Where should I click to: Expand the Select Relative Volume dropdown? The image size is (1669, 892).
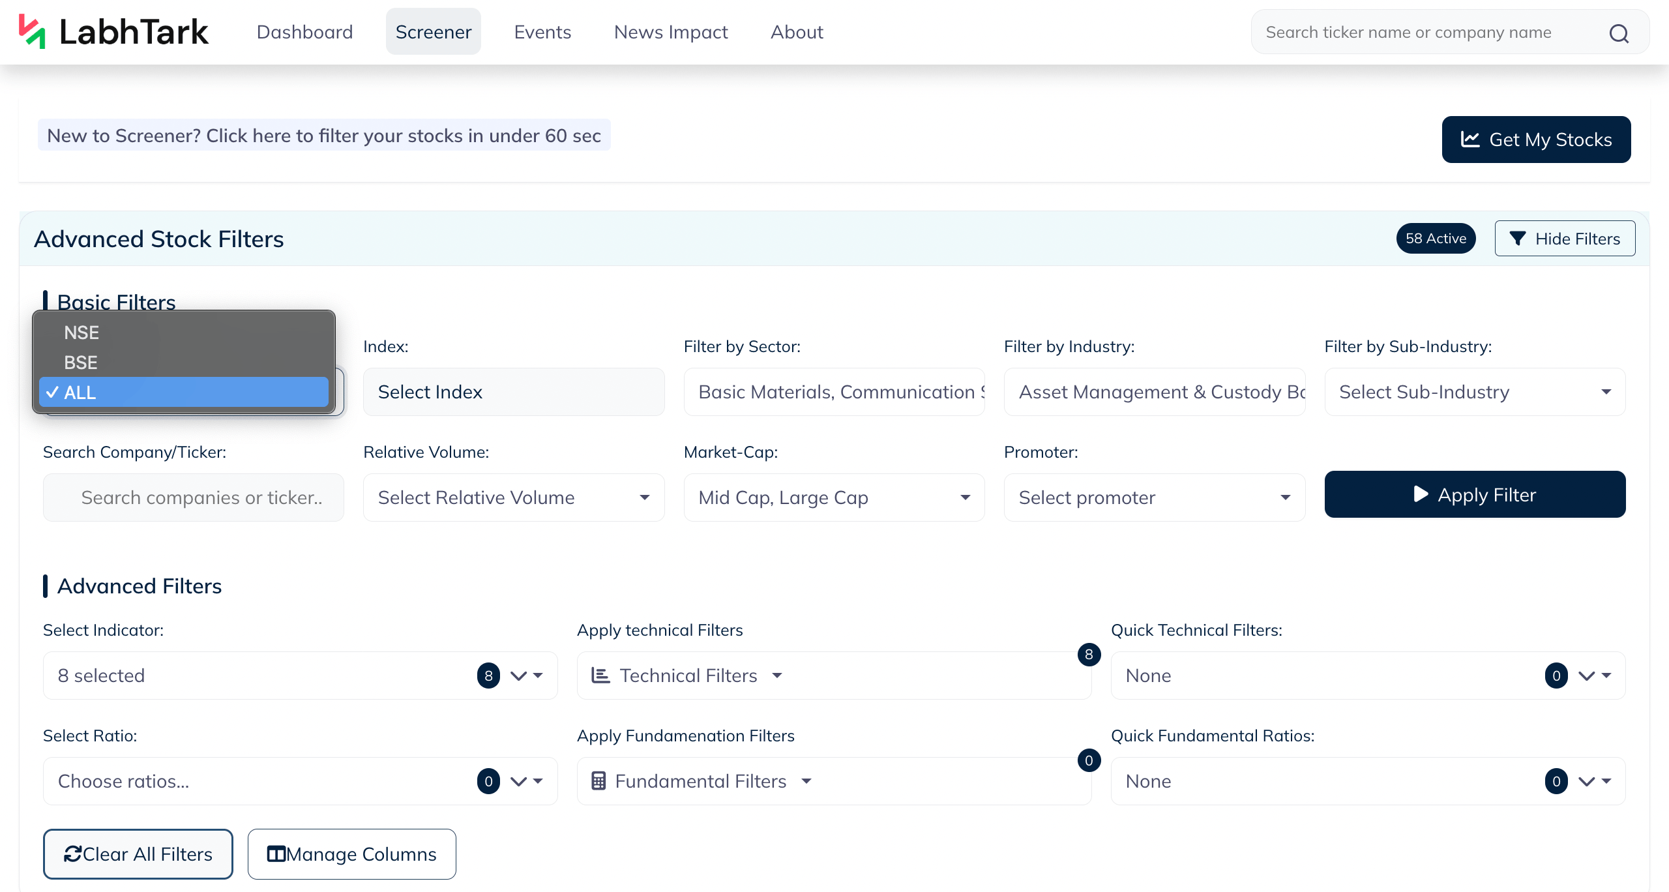point(514,498)
